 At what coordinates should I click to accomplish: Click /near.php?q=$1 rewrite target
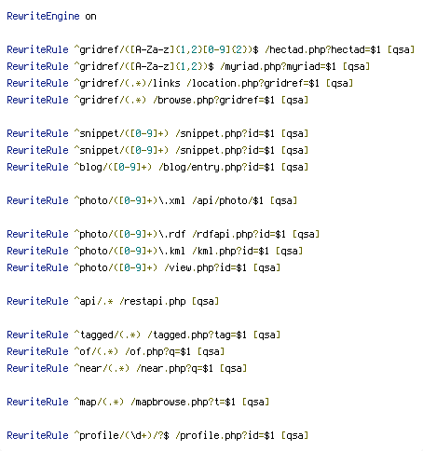coord(174,368)
